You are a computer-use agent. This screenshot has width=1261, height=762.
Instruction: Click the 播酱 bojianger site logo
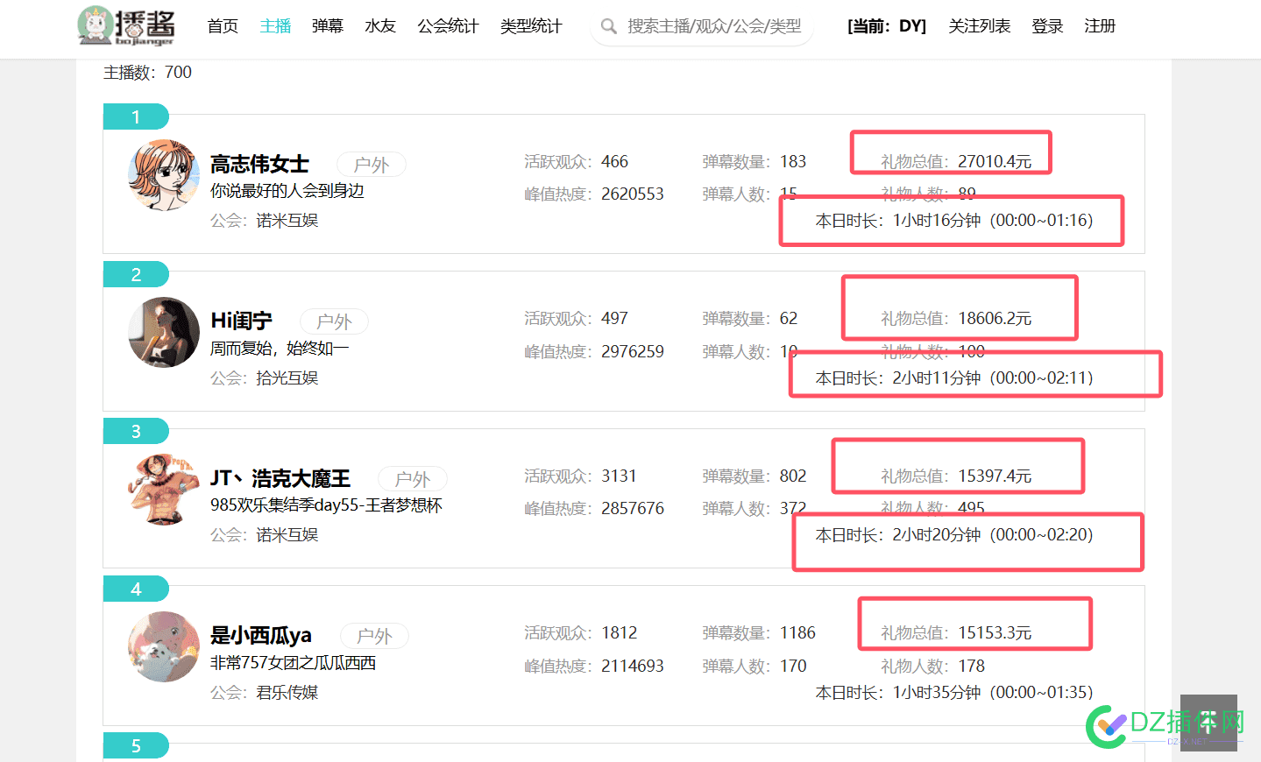click(x=126, y=26)
